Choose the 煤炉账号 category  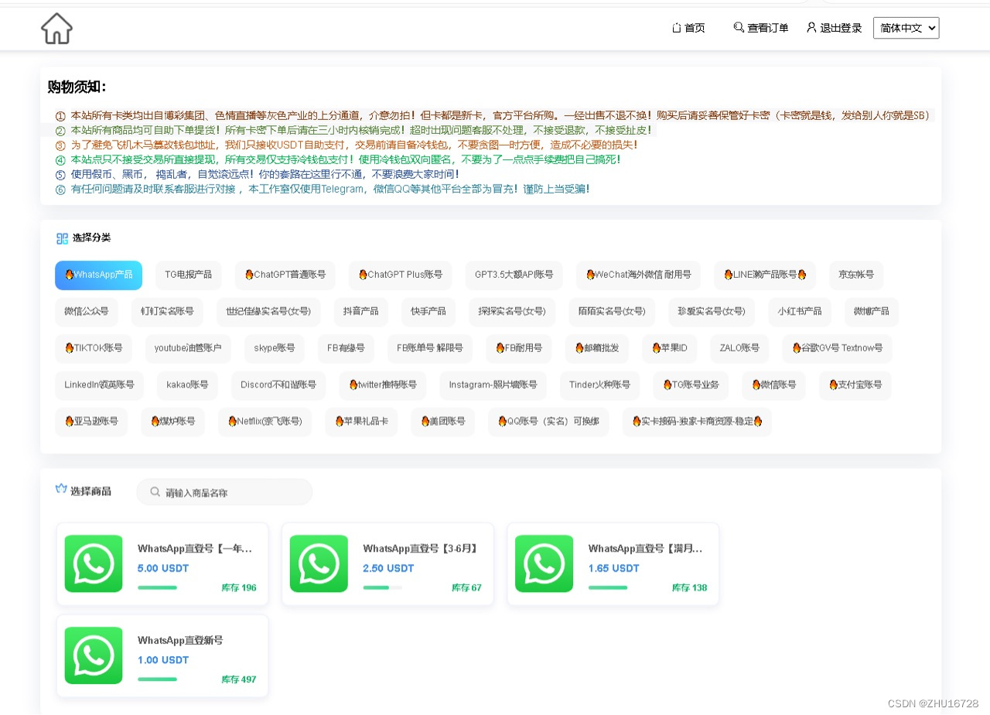[x=173, y=422]
